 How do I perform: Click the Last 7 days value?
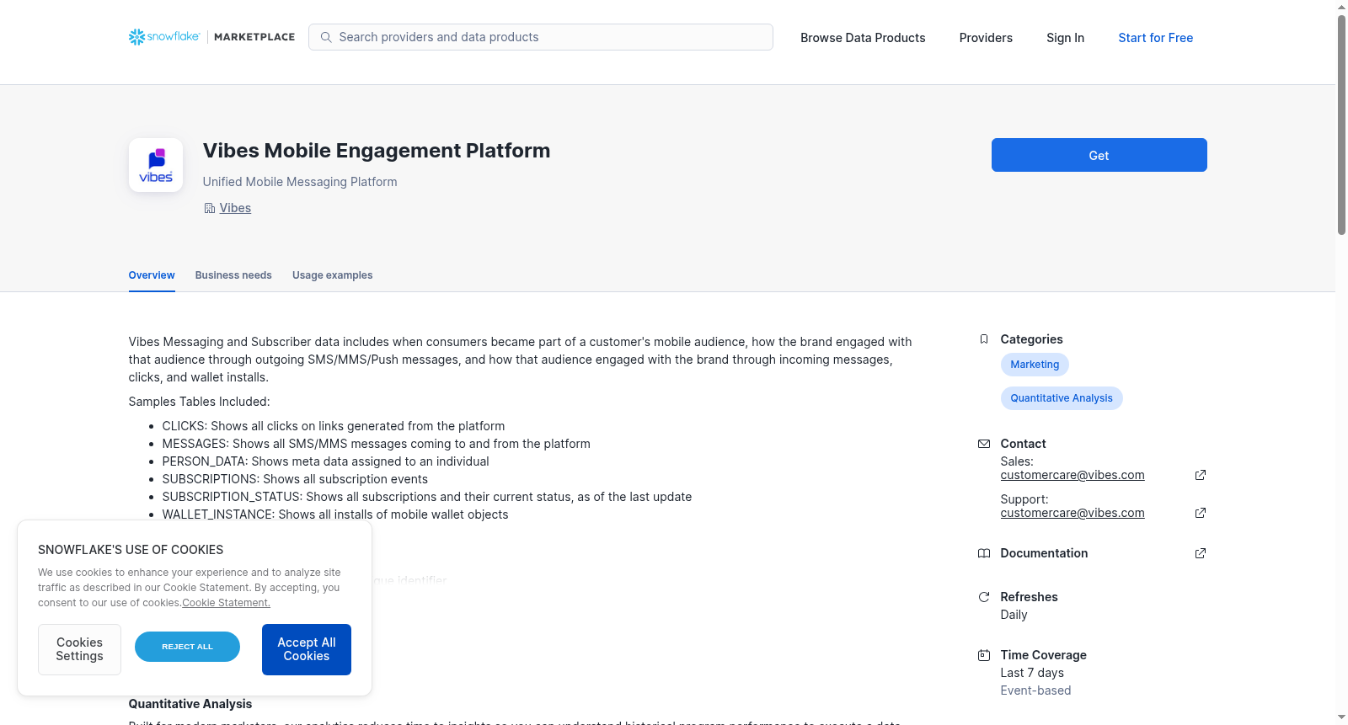pos(1032,673)
